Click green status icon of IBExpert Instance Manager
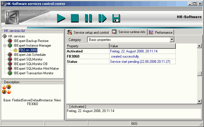The width and height of the screenshot is (204, 127). [10, 46]
